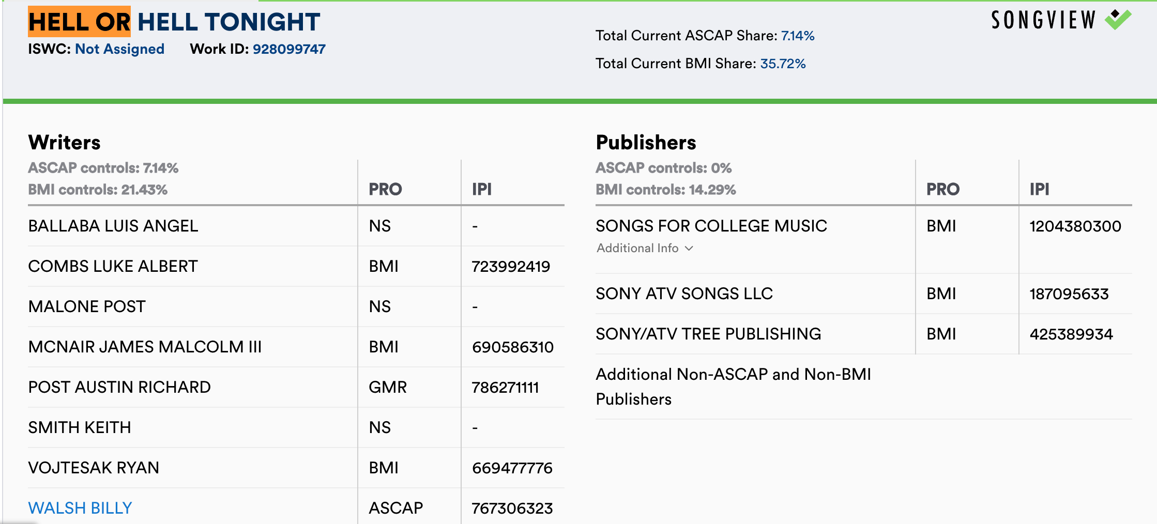The width and height of the screenshot is (1157, 524).
Task: Click NS PRO cell for Malone Post
Action: coord(379,306)
